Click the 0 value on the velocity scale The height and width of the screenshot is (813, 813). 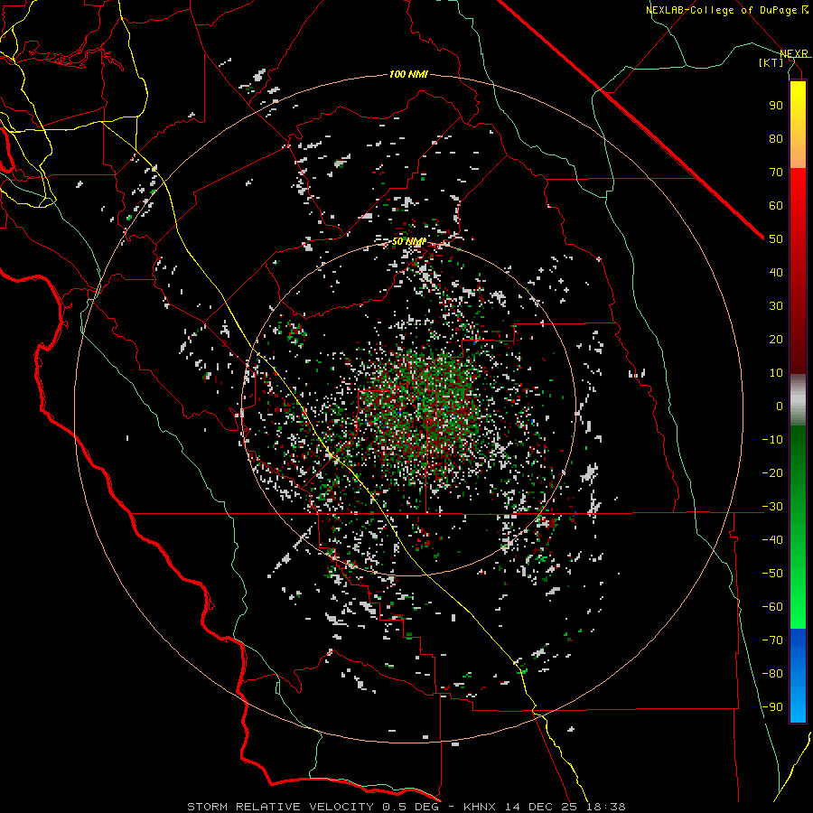[780, 406]
